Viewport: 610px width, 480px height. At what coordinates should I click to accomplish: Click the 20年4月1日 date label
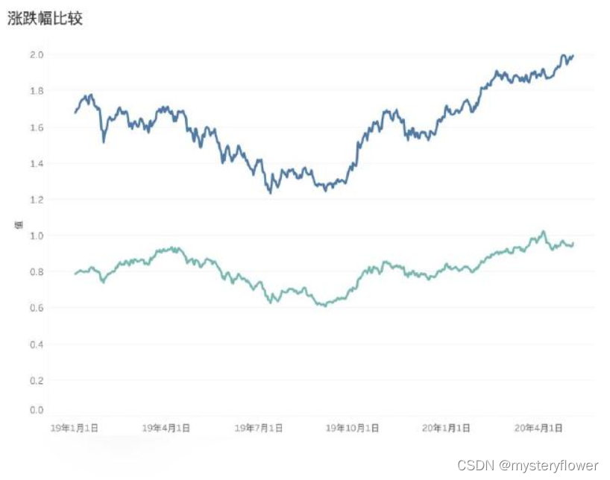[x=538, y=429]
